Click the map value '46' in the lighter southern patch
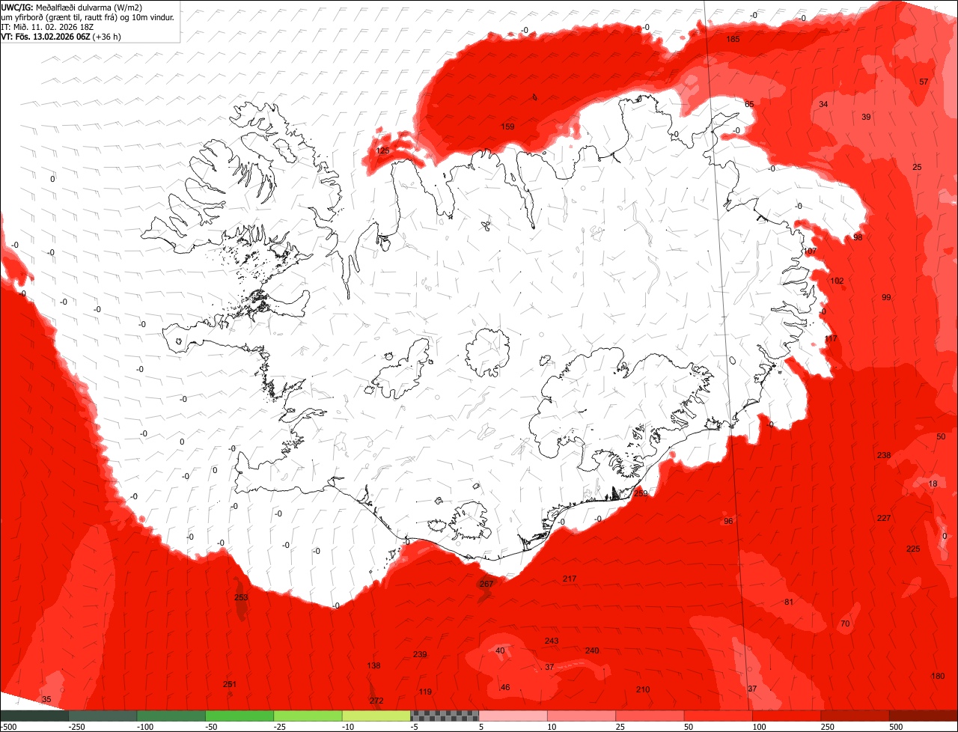The image size is (958, 732). click(x=504, y=687)
